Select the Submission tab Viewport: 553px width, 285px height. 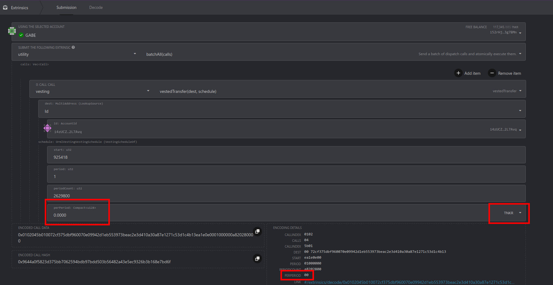click(x=66, y=7)
